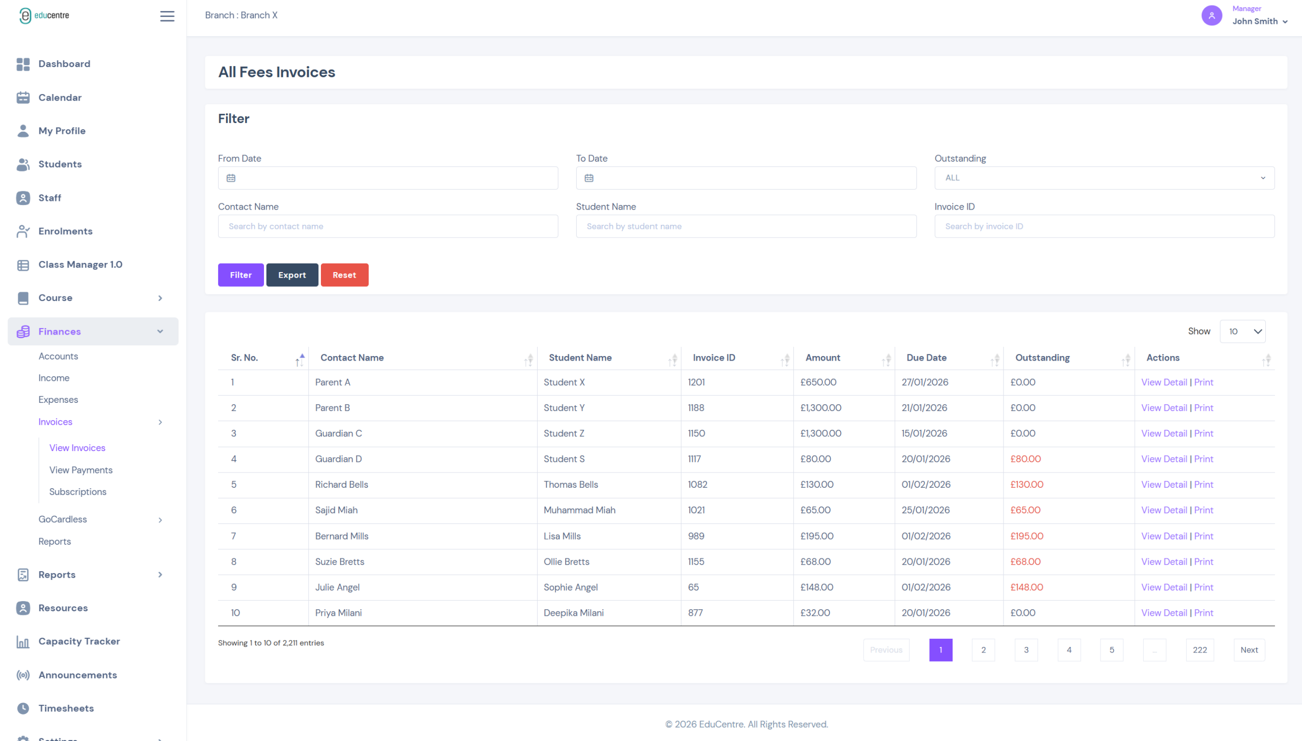Toggle Sr. No. column sort order

[300, 360]
